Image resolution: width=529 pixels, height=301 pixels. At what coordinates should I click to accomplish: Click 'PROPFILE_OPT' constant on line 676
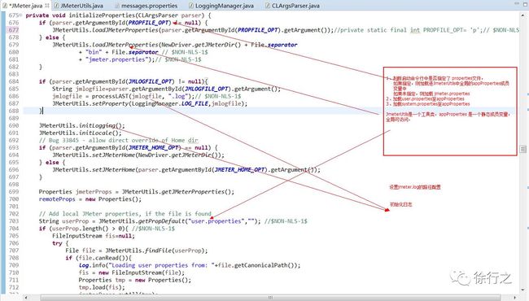click(x=148, y=23)
